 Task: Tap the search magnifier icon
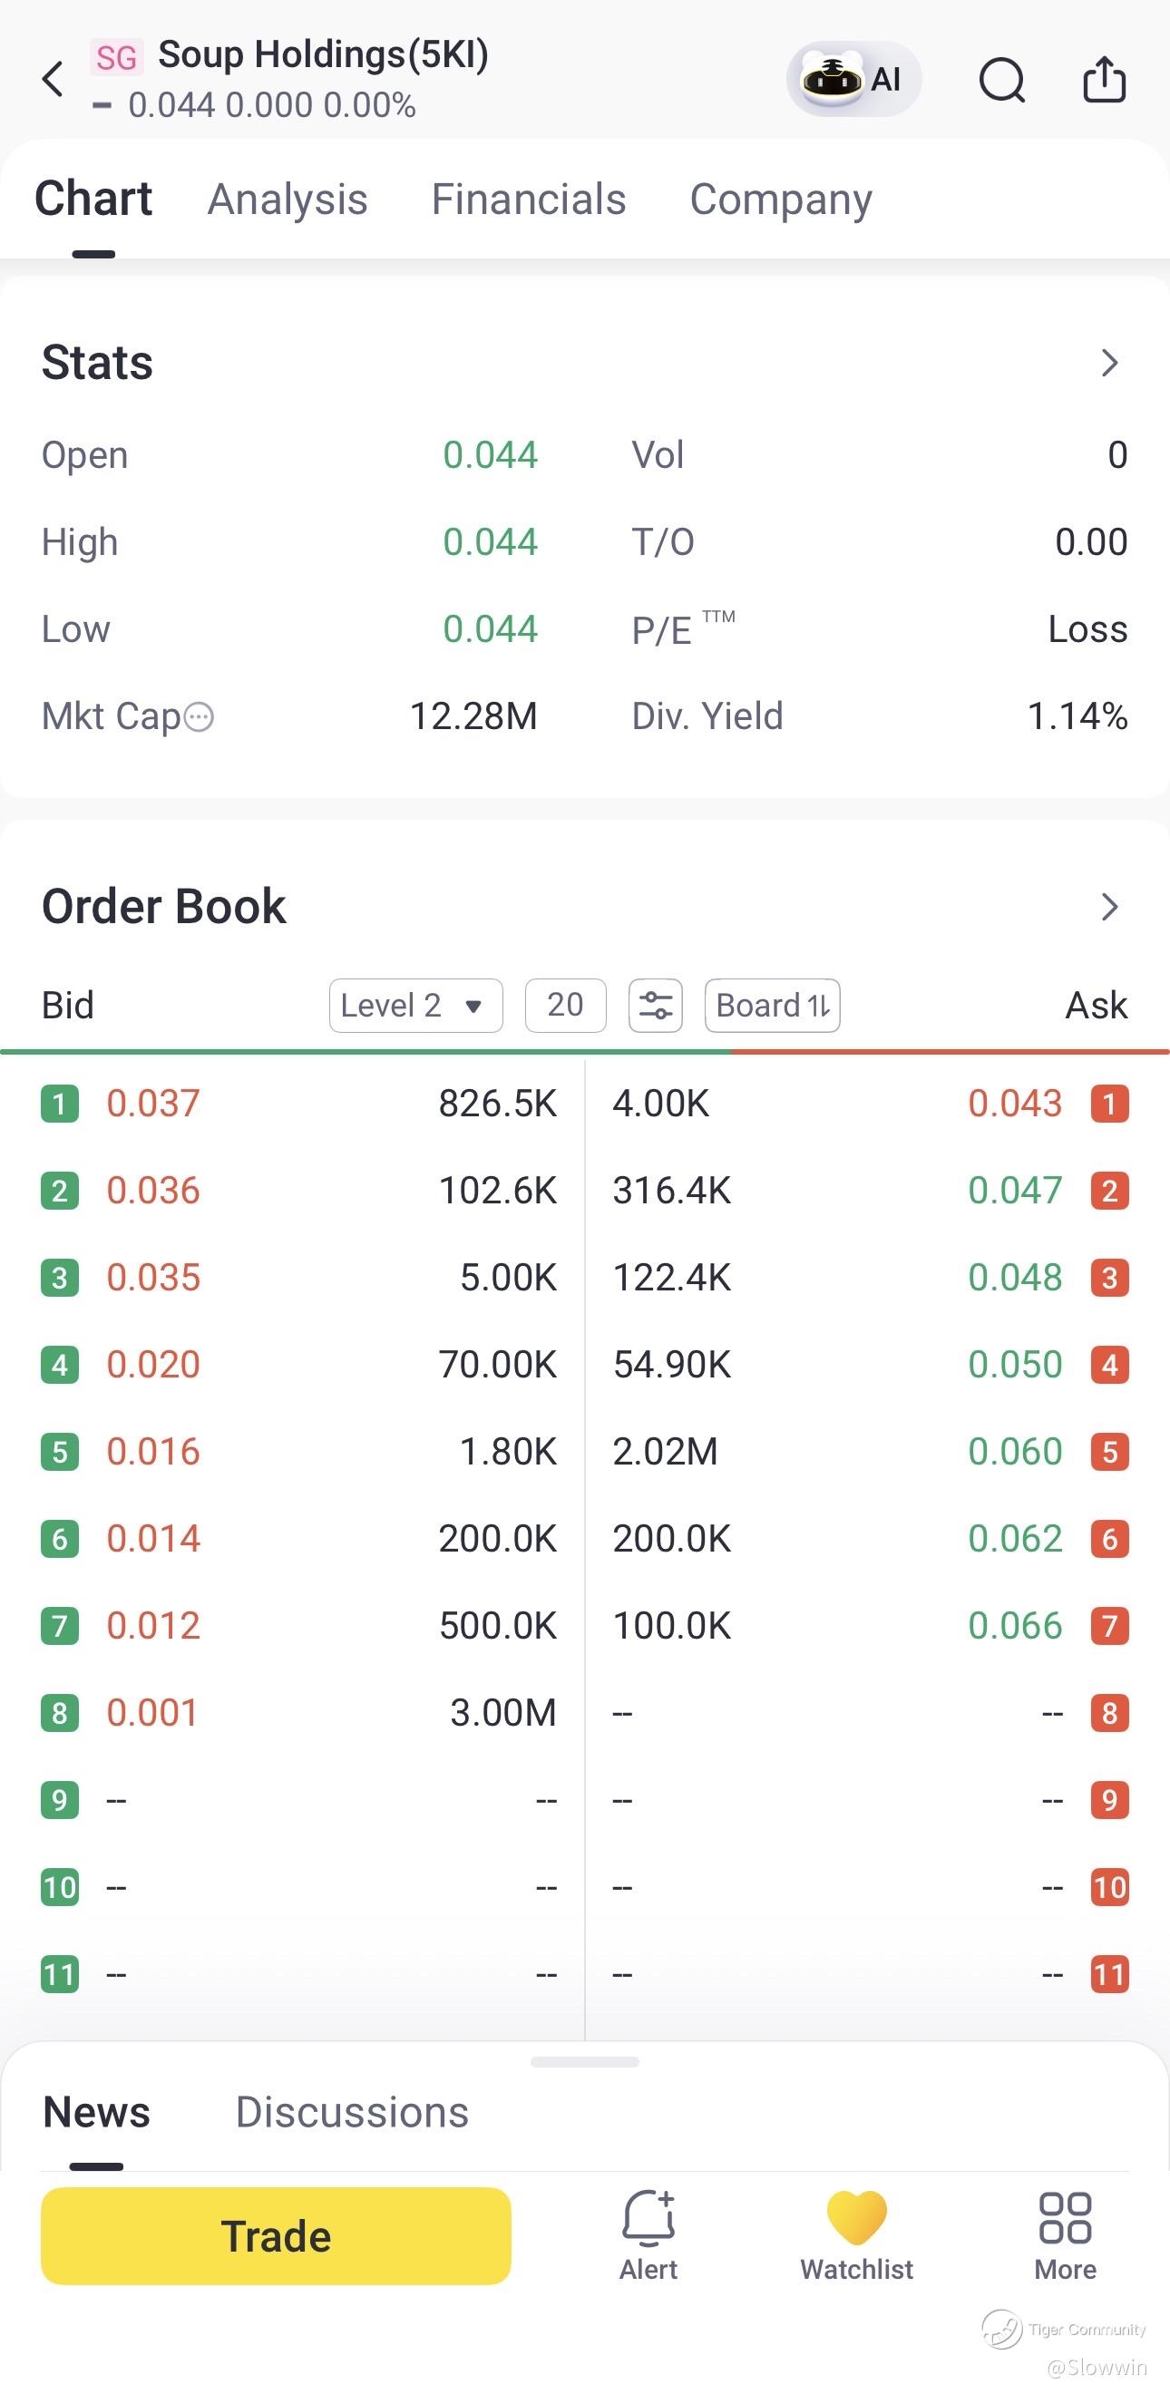[1002, 79]
